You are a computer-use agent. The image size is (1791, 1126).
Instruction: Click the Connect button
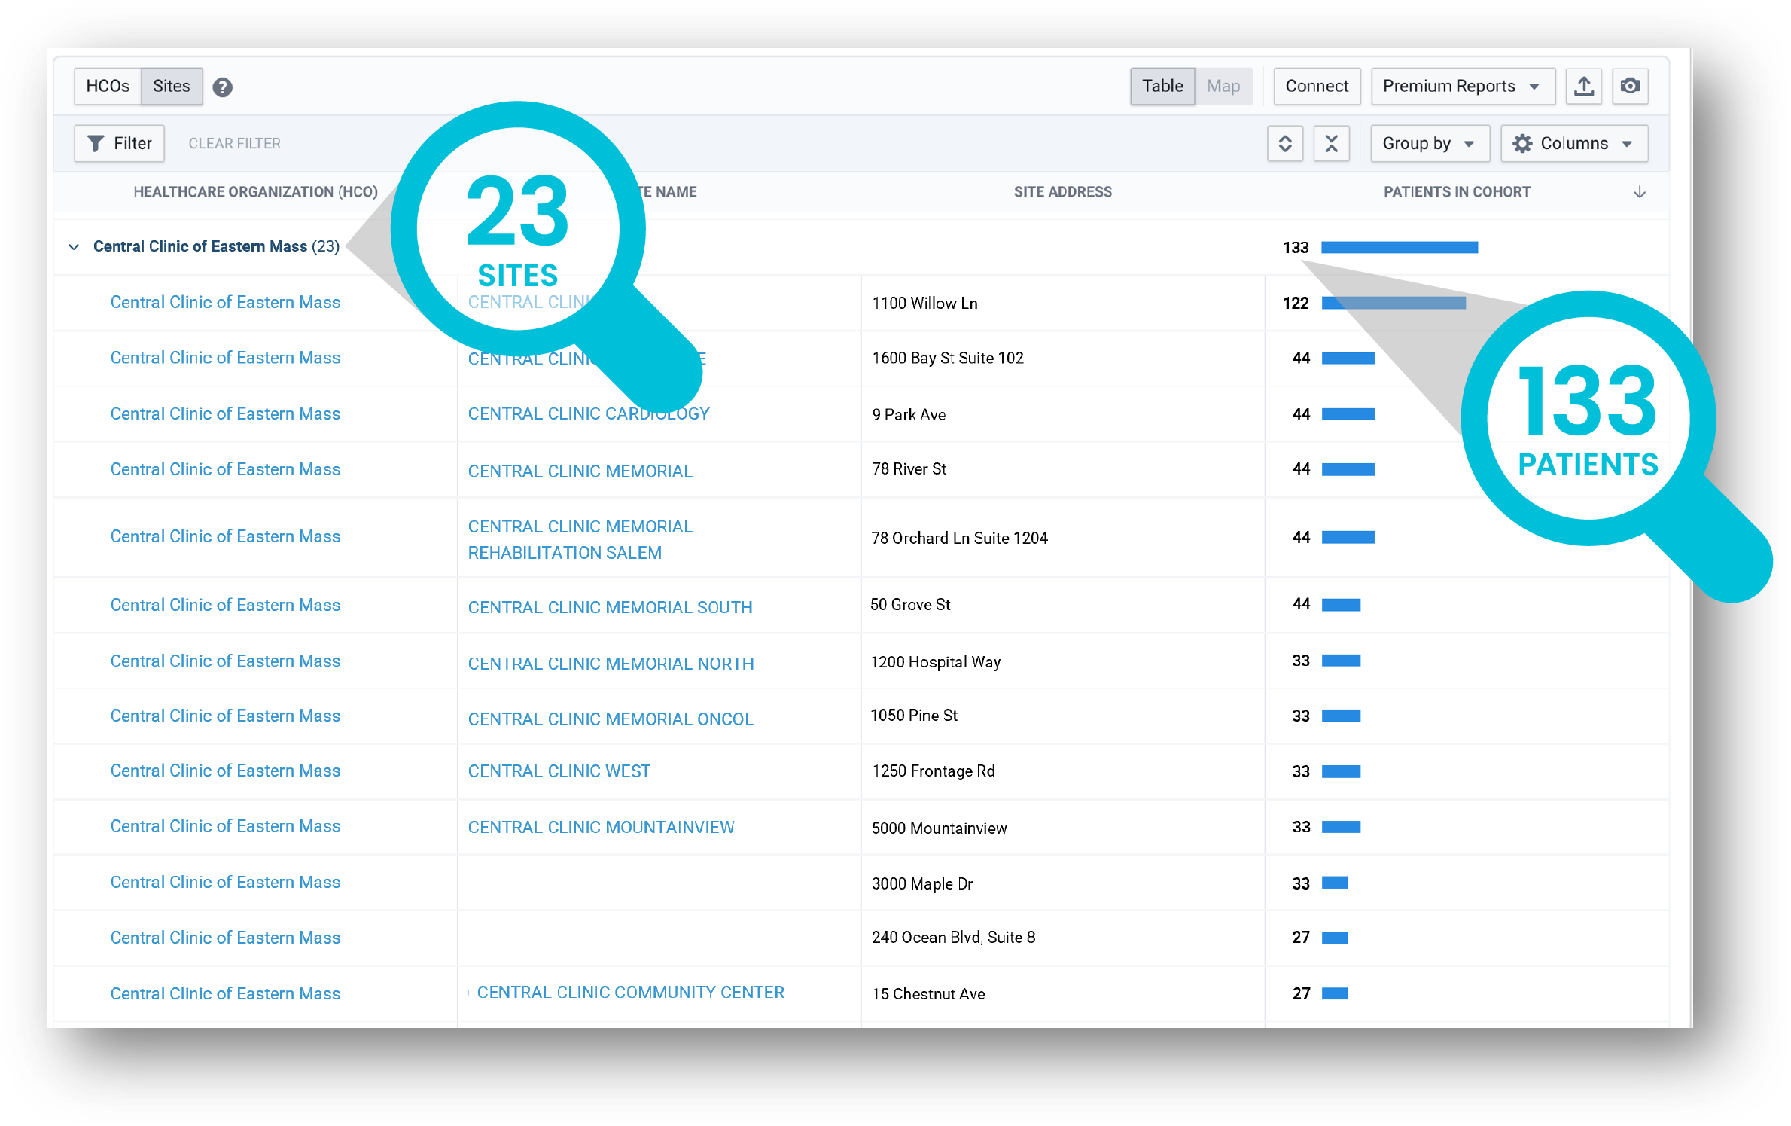click(1316, 87)
